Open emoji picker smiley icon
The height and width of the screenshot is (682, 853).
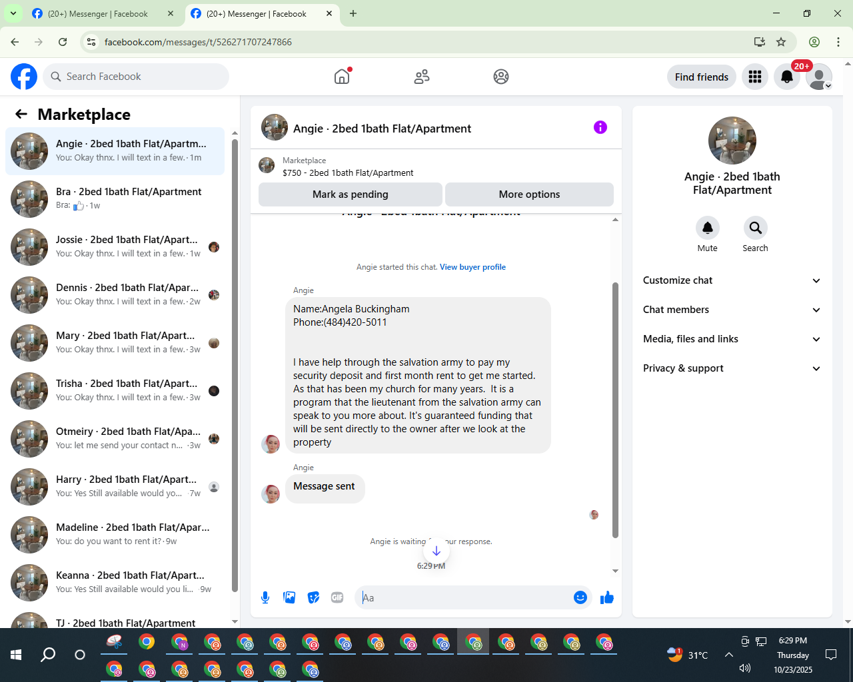pyautogui.click(x=580, y=597)
